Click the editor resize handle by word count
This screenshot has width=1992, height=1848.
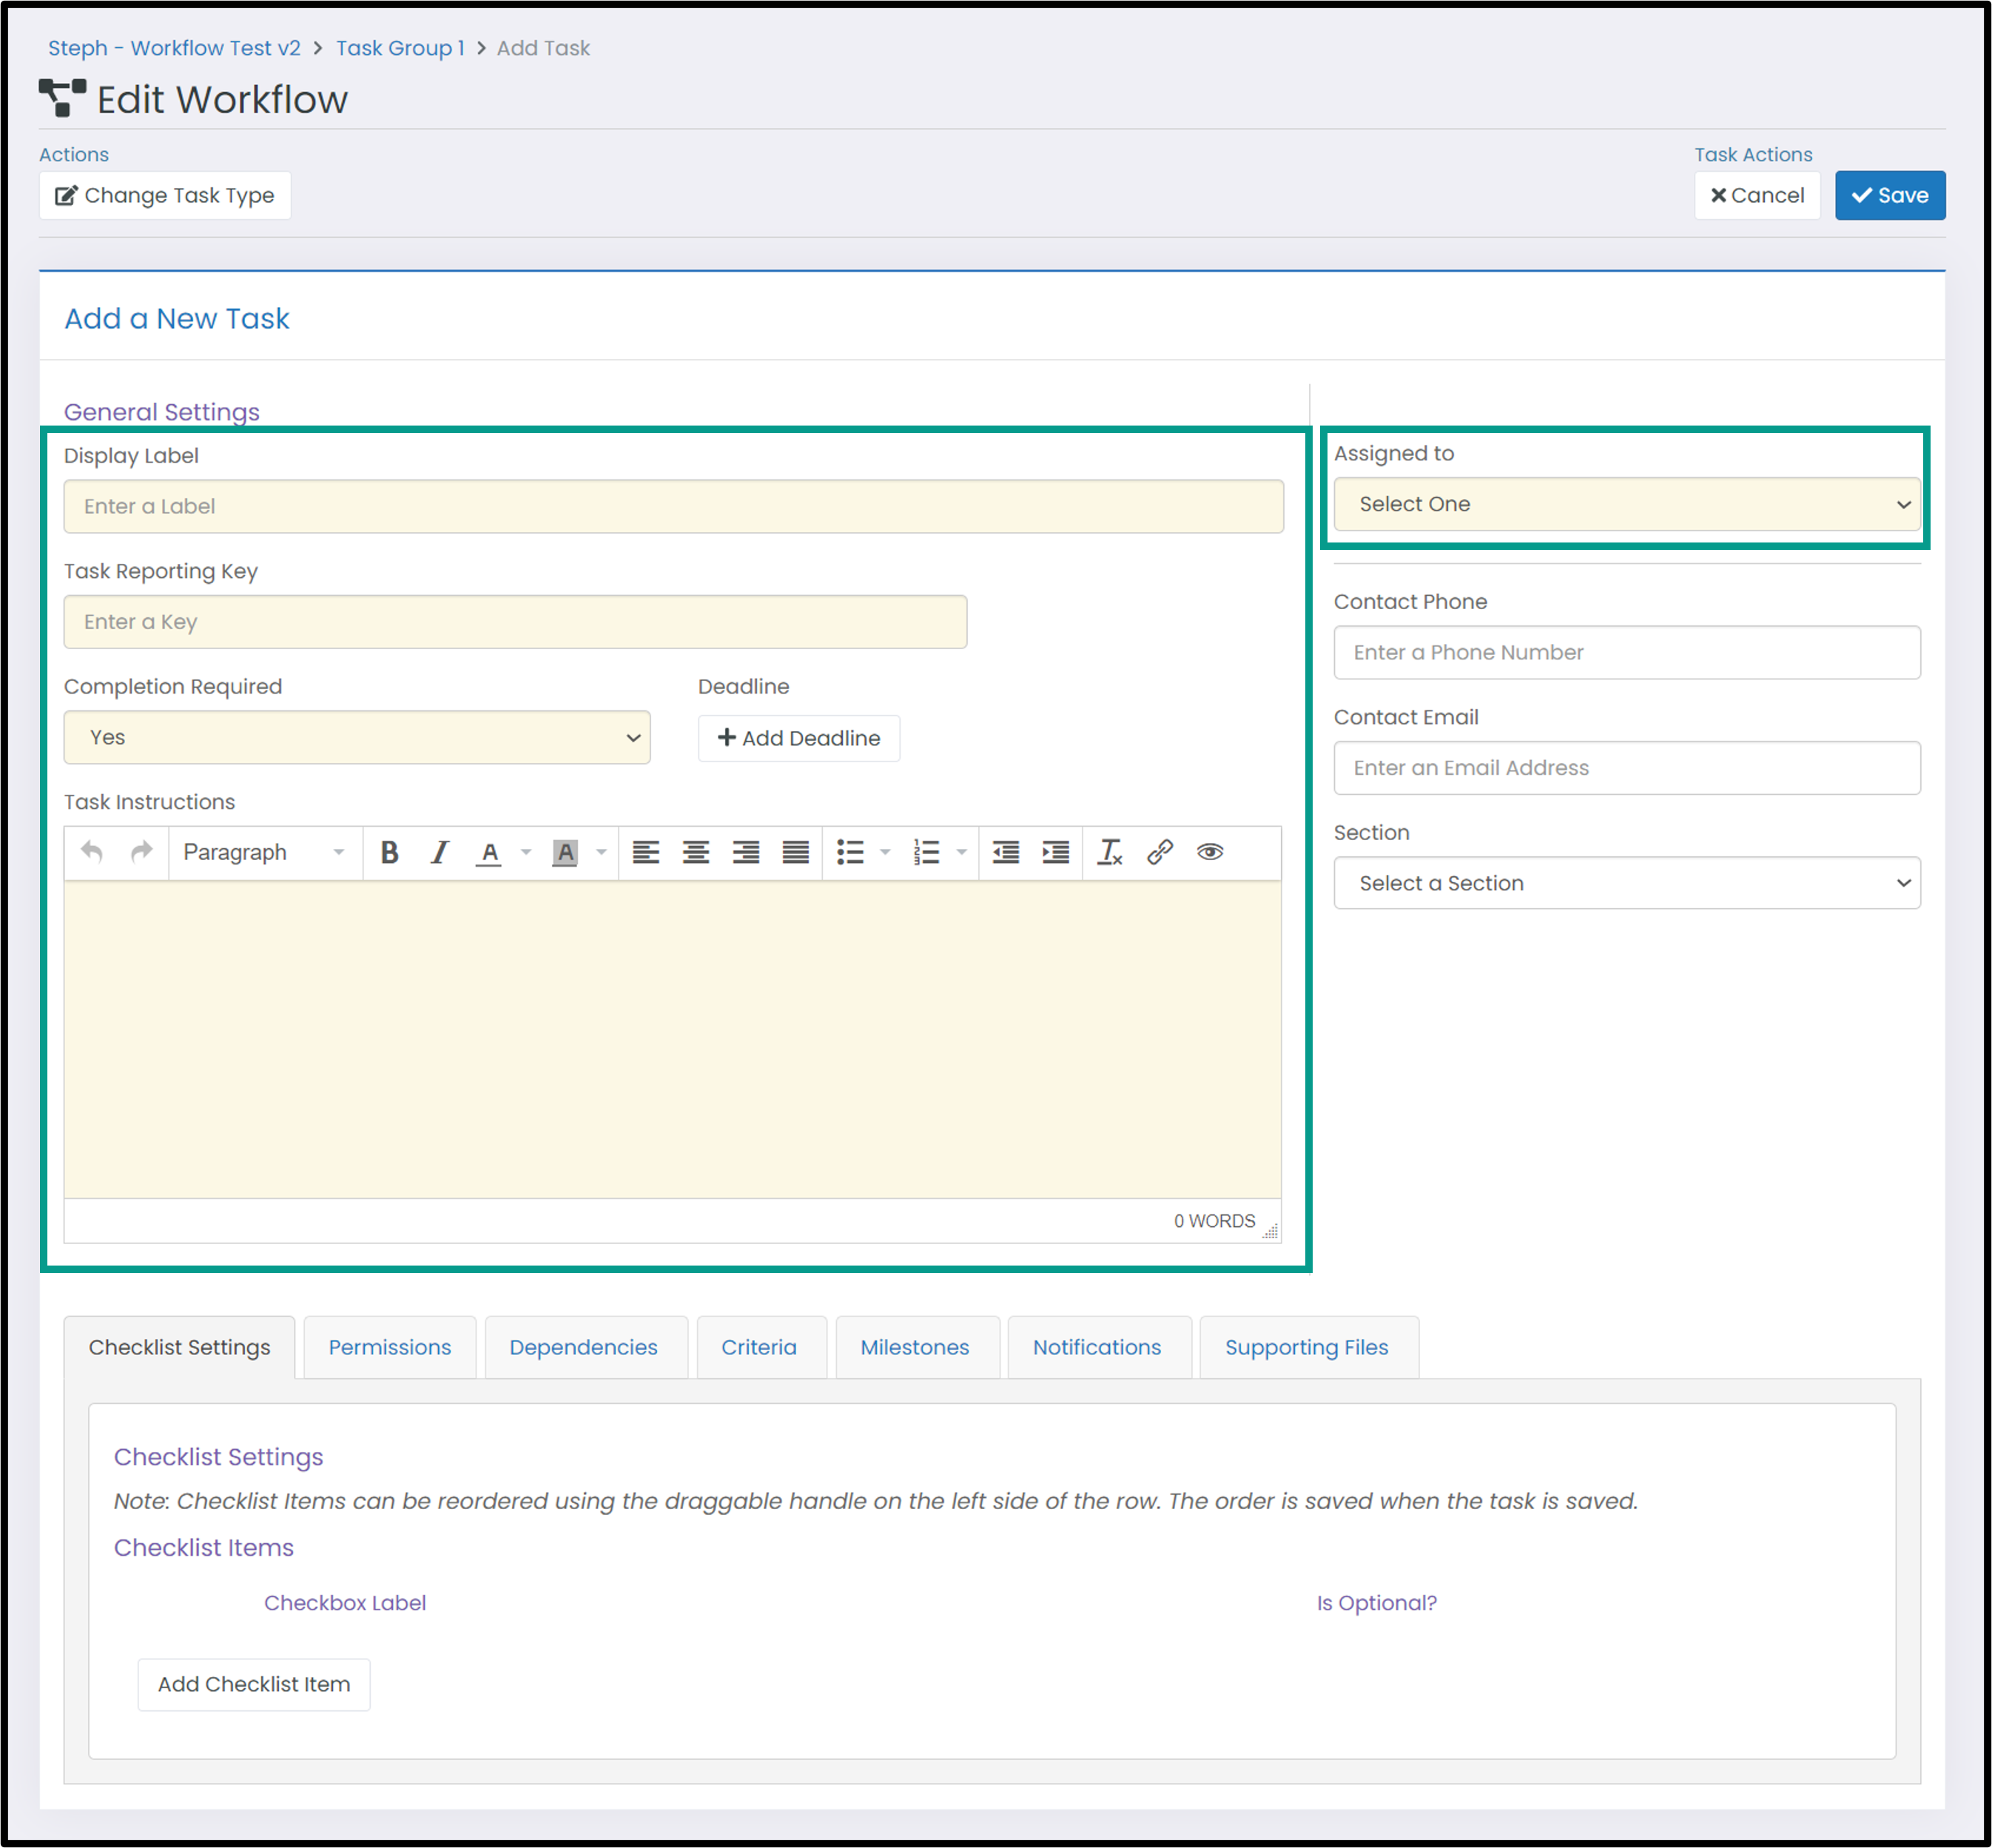[1270, 1231]
